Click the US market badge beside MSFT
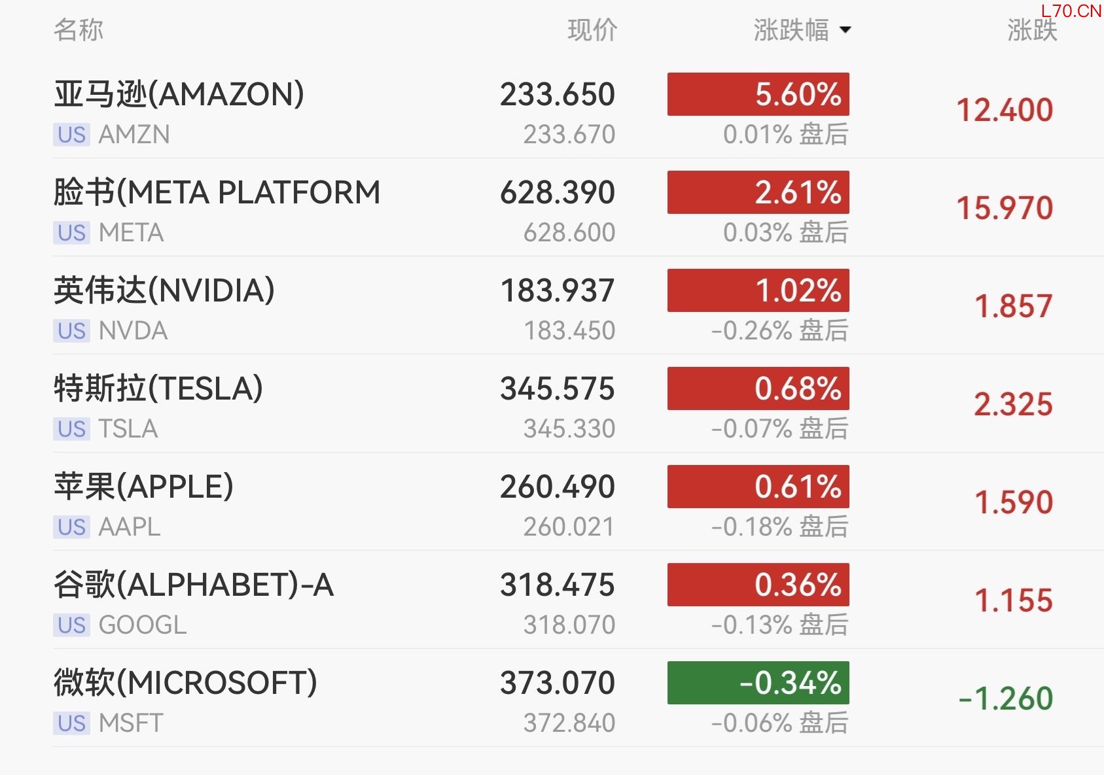The width and height of the screenshot is (1104, 775). 71,723
